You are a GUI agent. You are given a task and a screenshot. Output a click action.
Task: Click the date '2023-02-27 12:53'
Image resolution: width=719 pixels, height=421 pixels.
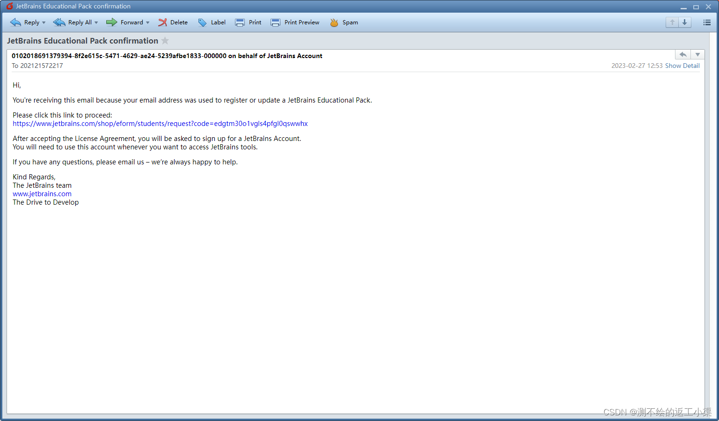(x=637, y=66)
